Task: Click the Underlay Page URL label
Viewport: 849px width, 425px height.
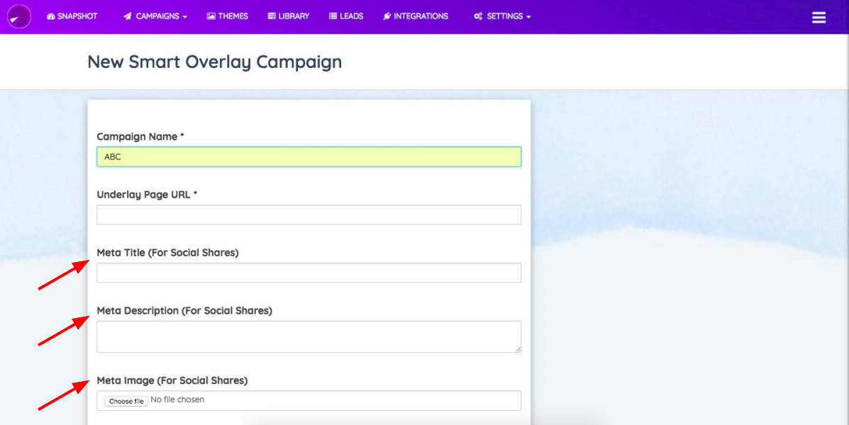Action: point(147,195)
